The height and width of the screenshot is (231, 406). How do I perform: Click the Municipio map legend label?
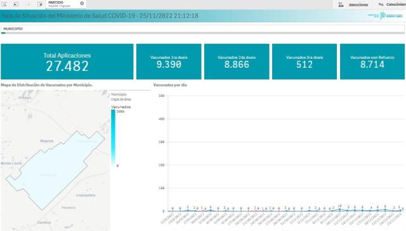tap(119, 94)
